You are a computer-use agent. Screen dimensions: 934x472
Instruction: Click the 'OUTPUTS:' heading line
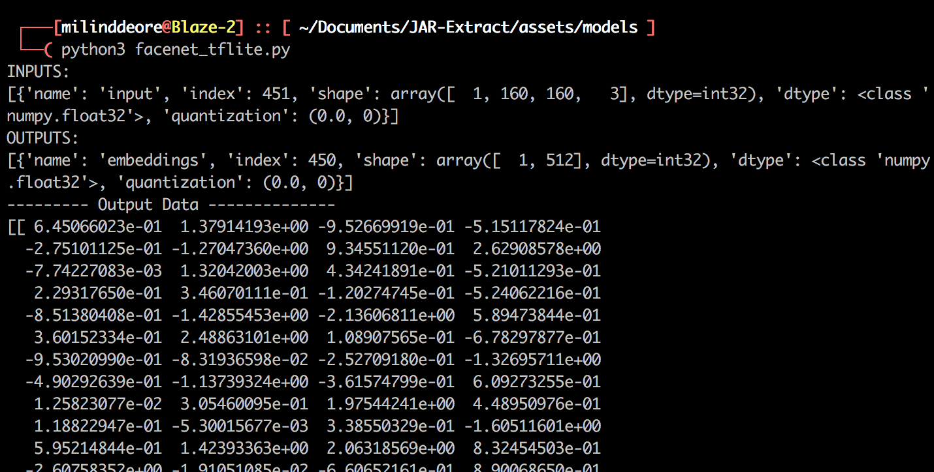point(43,138)
